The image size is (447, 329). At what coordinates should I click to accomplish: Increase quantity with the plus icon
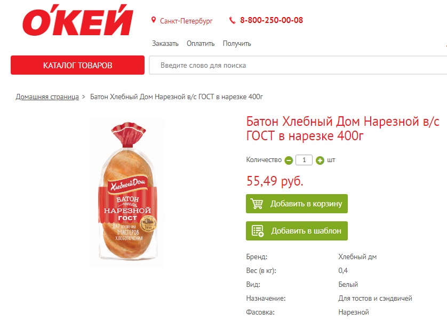(320, 161)
